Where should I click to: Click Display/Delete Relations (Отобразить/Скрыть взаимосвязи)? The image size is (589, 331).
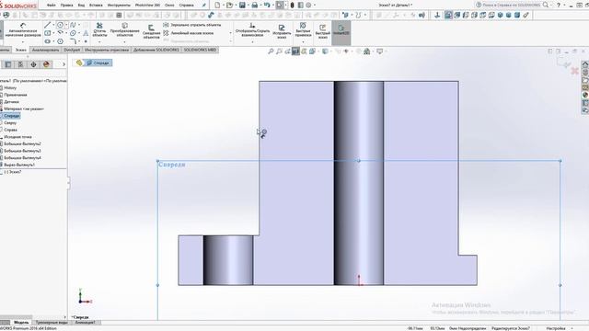[252, 29]
